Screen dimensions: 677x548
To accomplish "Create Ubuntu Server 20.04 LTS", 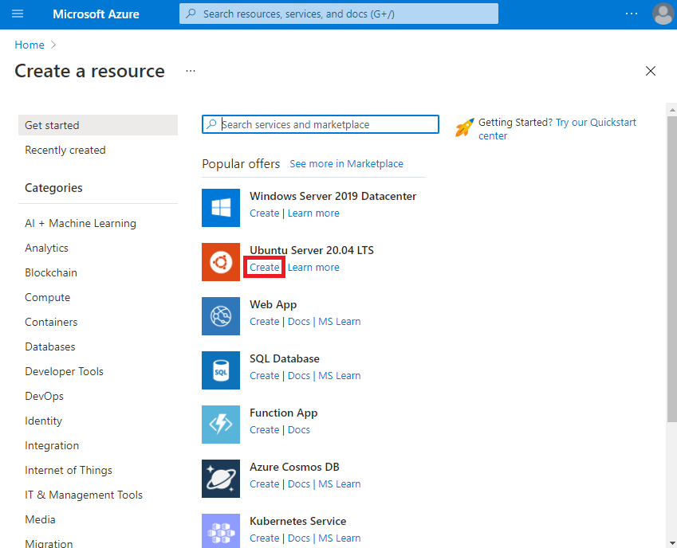I will click(x=264, y=268).
